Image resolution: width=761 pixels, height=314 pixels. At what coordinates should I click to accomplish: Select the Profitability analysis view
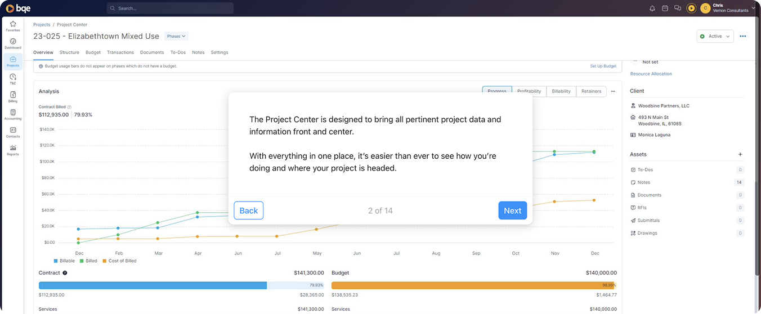pos(529,91)
